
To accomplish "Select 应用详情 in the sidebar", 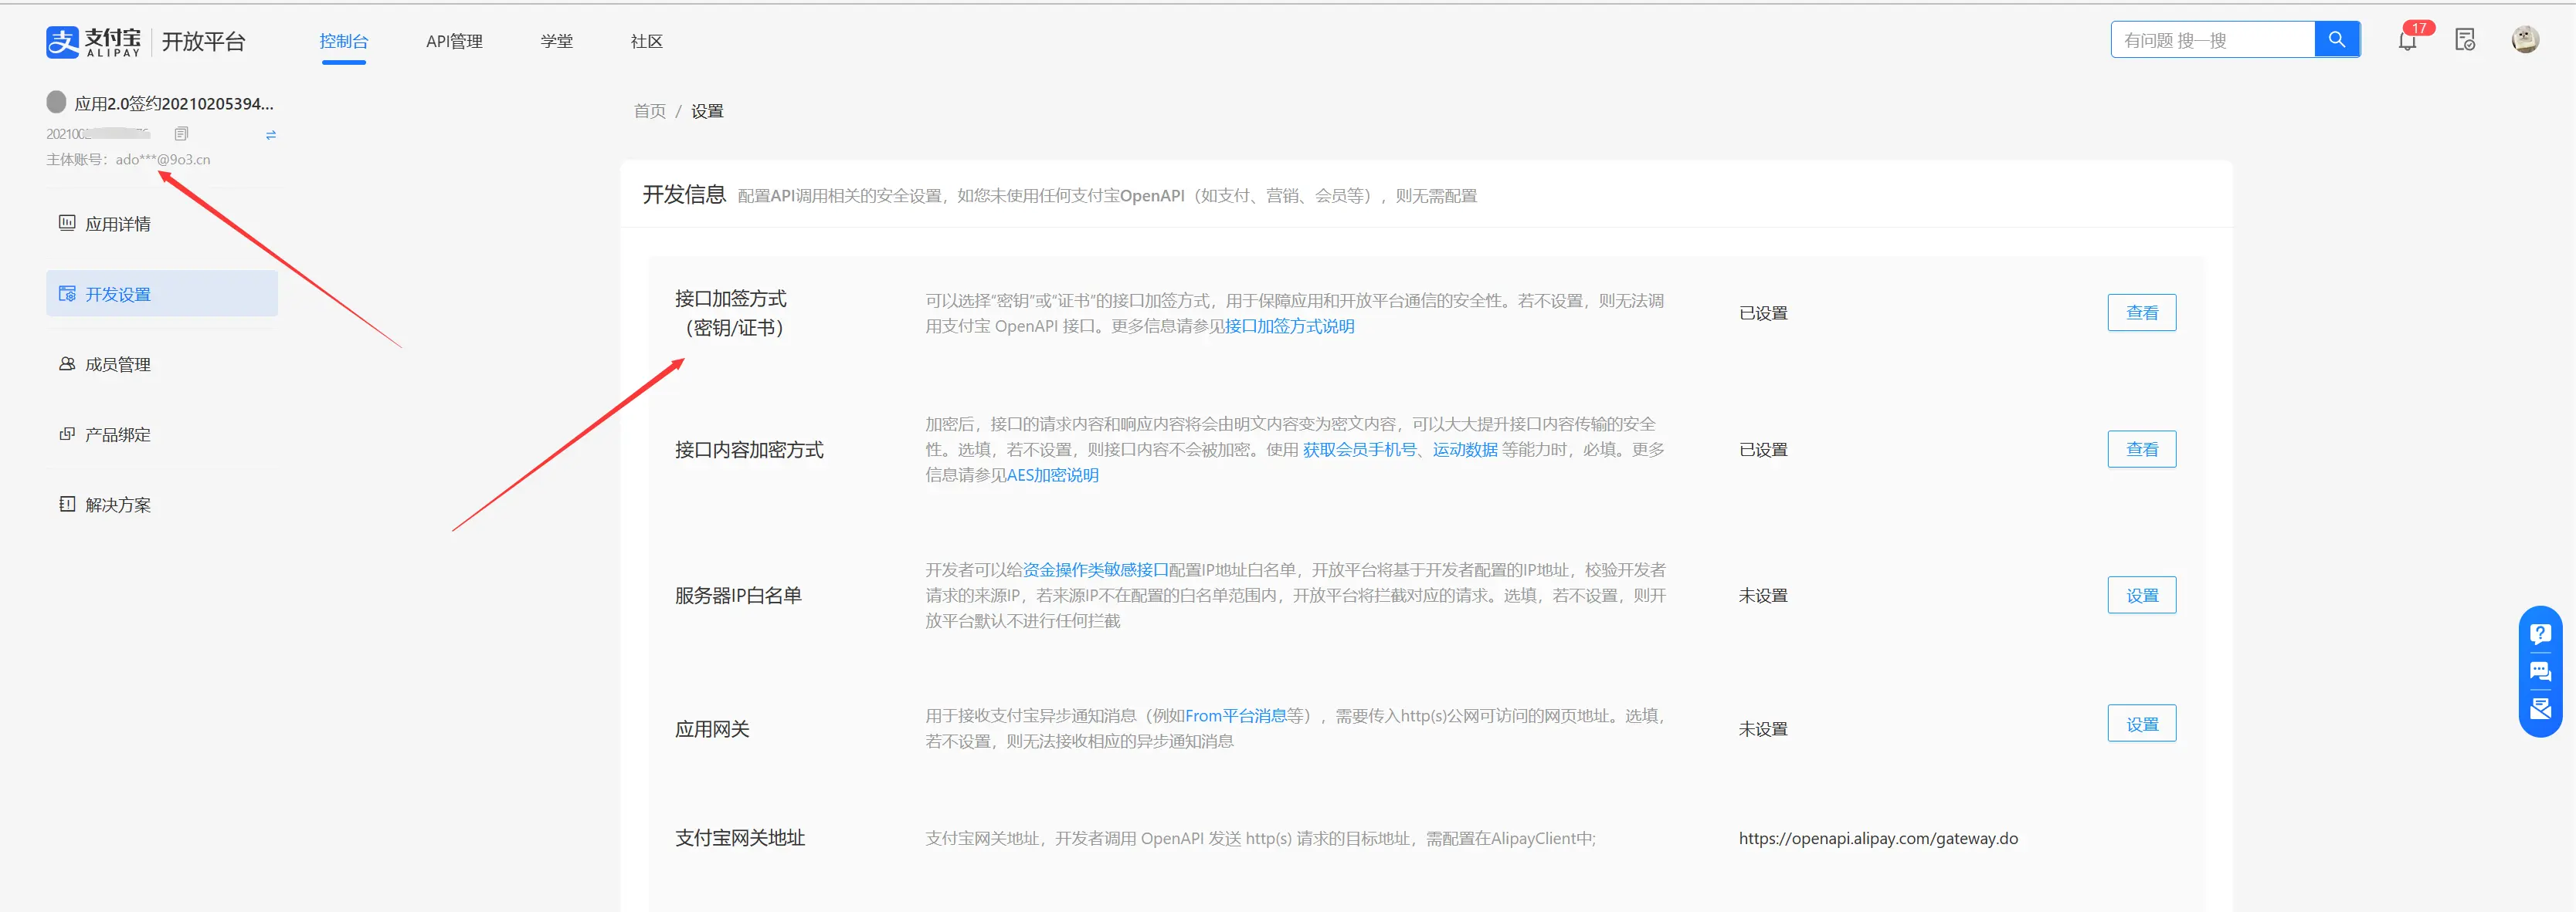I will 162,224.
